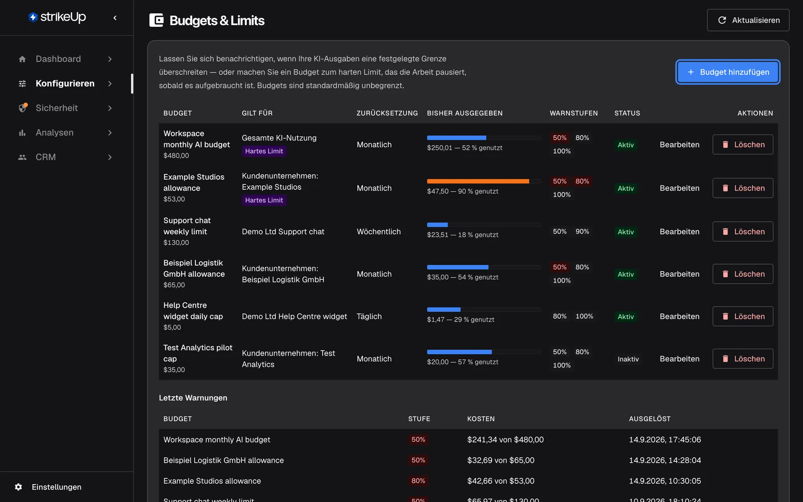Click the $241,34 von $480,00 cost entry
The width and height of the screenshot is (803, 502).
(505, 440)
